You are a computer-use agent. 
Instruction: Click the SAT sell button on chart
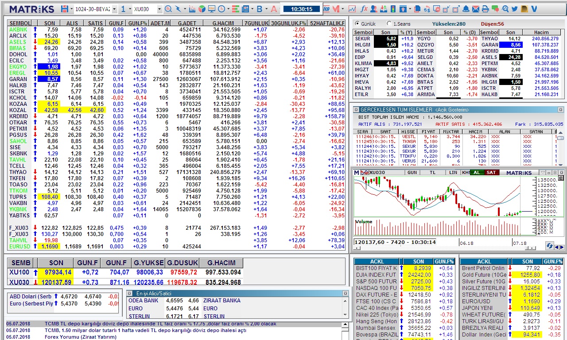point(491,172)
